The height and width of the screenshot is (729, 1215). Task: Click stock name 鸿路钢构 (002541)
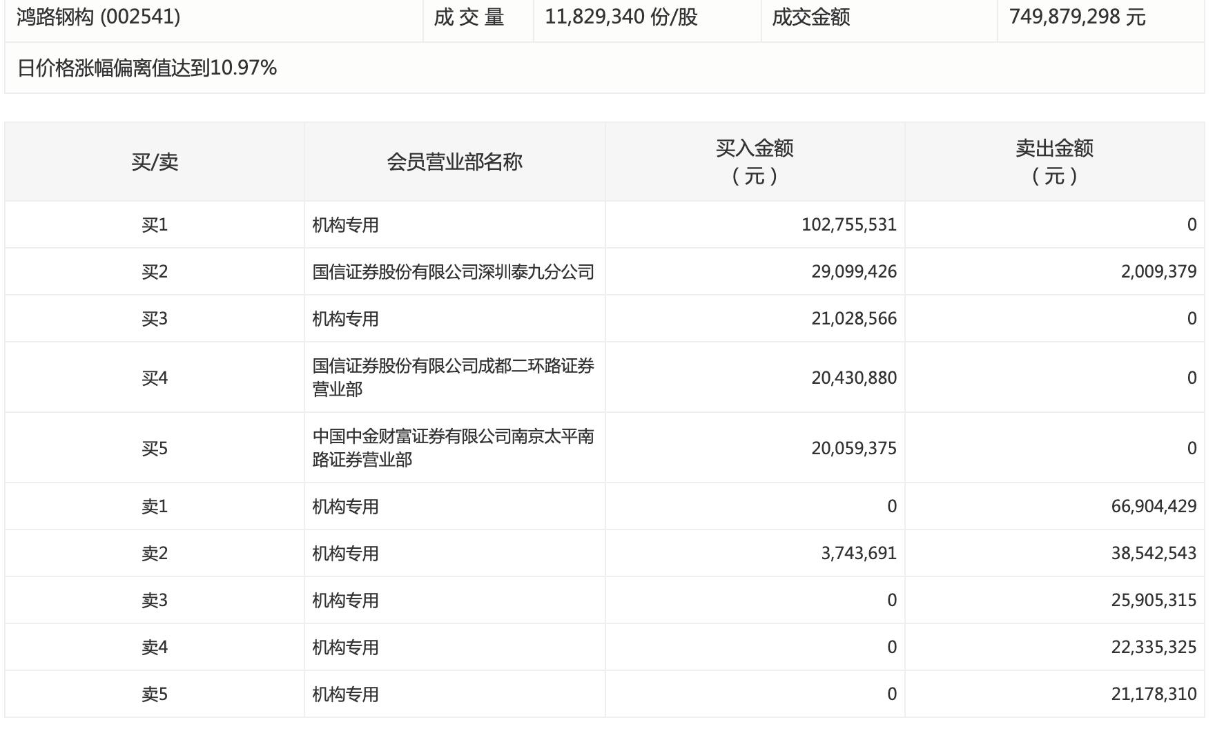coord(99,17)
